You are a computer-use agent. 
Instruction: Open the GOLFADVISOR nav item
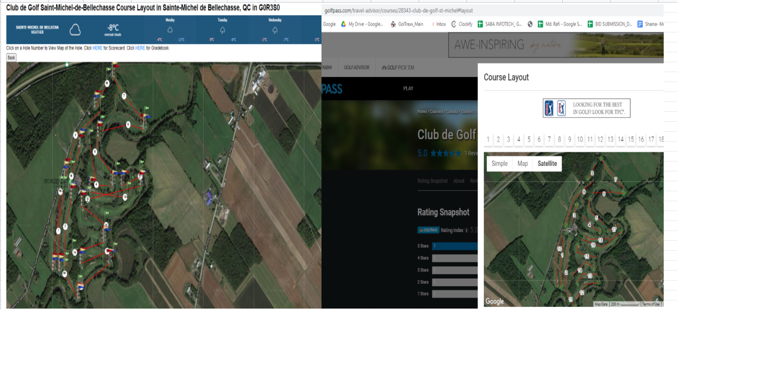pyautogui.click(x=356, y=67)
